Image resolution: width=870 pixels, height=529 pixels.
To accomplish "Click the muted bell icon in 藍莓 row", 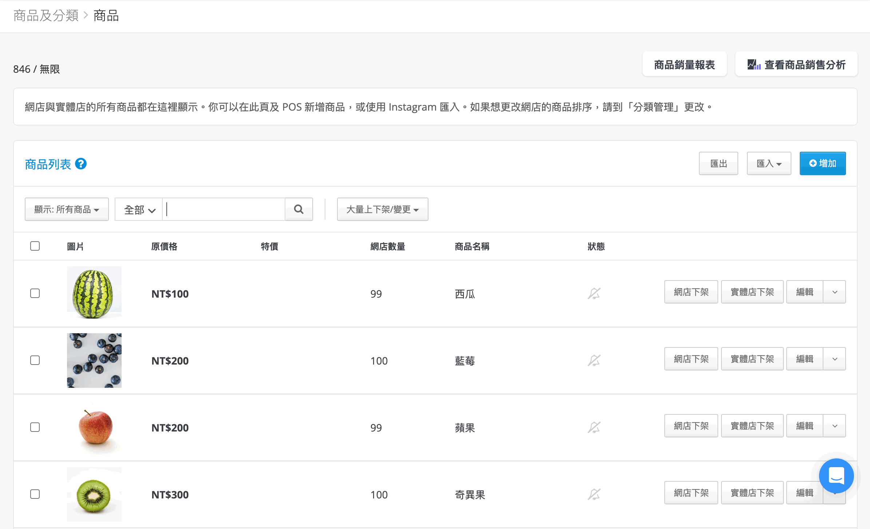I will pyautogui.click(x=594, y=360).
